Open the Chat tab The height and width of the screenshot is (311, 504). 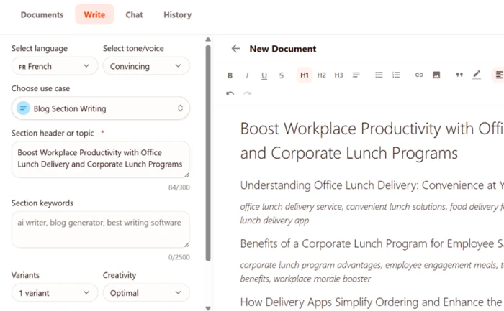coord(134,15)
